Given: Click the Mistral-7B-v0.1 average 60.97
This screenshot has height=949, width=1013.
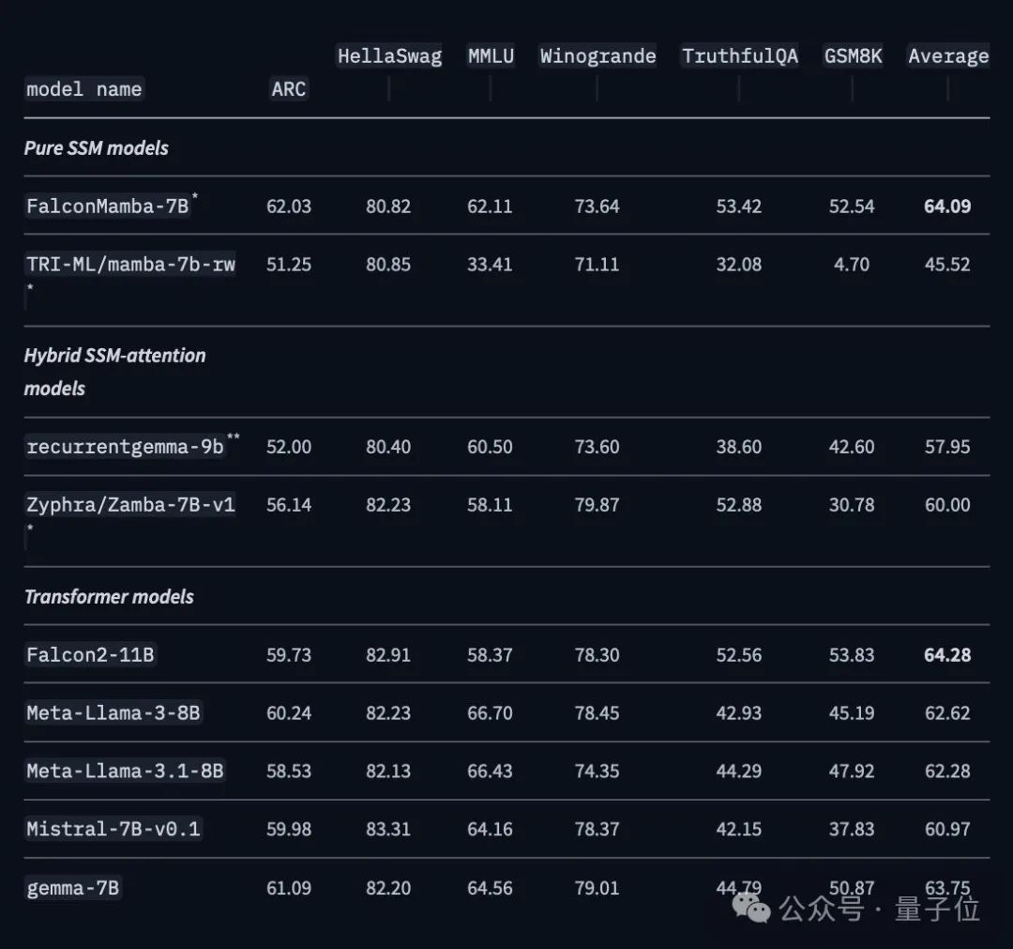Looking at the screenshot, I should [x=947, y=829].
